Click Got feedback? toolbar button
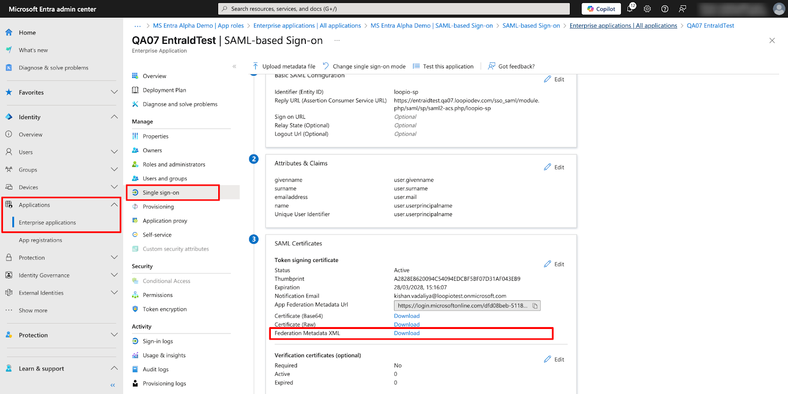 tap(511, 66)
